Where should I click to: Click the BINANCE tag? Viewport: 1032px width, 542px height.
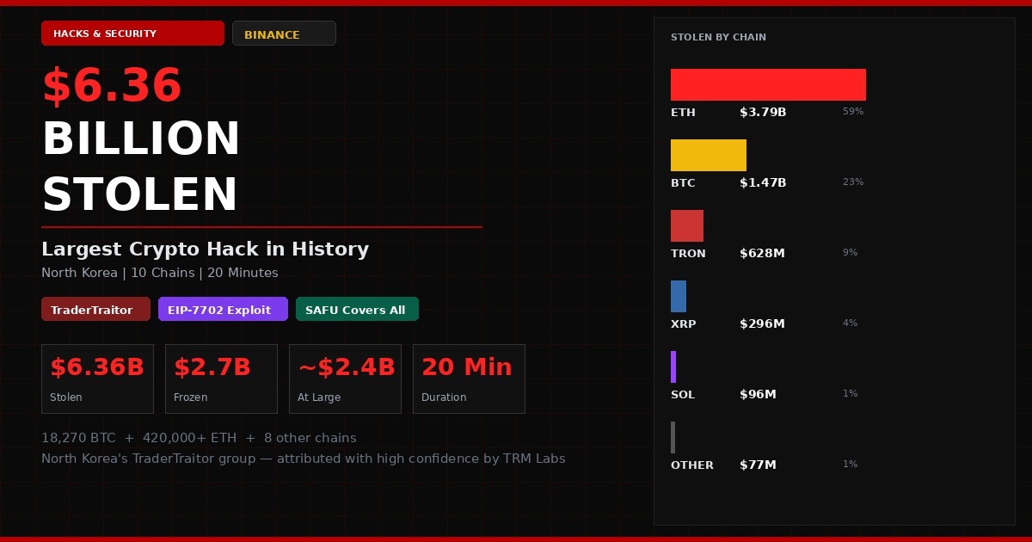coord(284,34)
